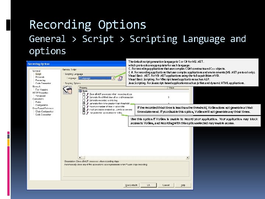Image resolution: width=265 pixels, height=199 pixels.
Task: Select Recording under General in tree
Action: click(x=40, y=80)
